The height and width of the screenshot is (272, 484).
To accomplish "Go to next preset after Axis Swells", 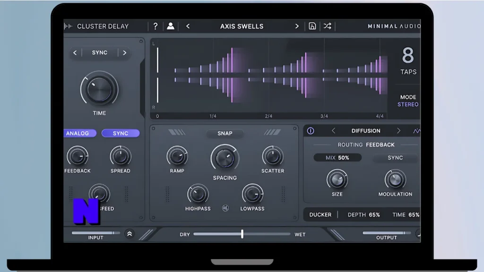I will click(x=297, y=26).
